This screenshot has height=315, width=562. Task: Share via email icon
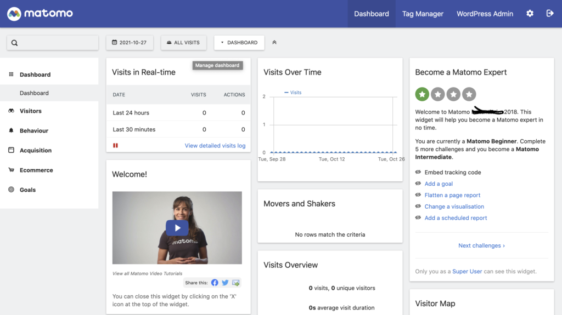pyautogui.click(x=235, y=283)
